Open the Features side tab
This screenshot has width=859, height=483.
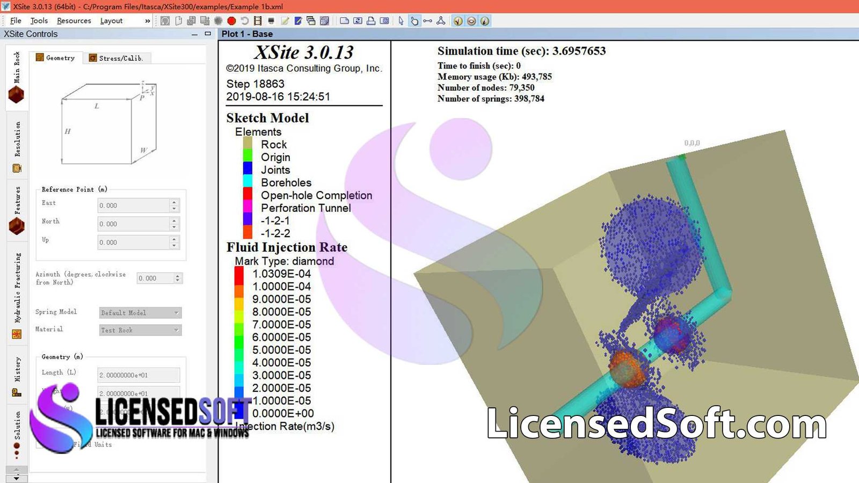tap(17, 210)
